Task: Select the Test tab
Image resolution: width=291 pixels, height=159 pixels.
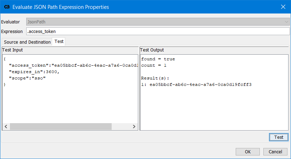Action: pyautogui.click(x=59, y=42)
